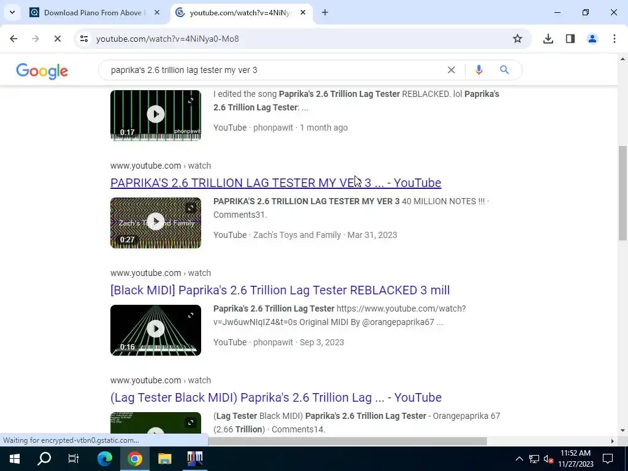
Task: Open Windows notification center
Action: point(608,459)
